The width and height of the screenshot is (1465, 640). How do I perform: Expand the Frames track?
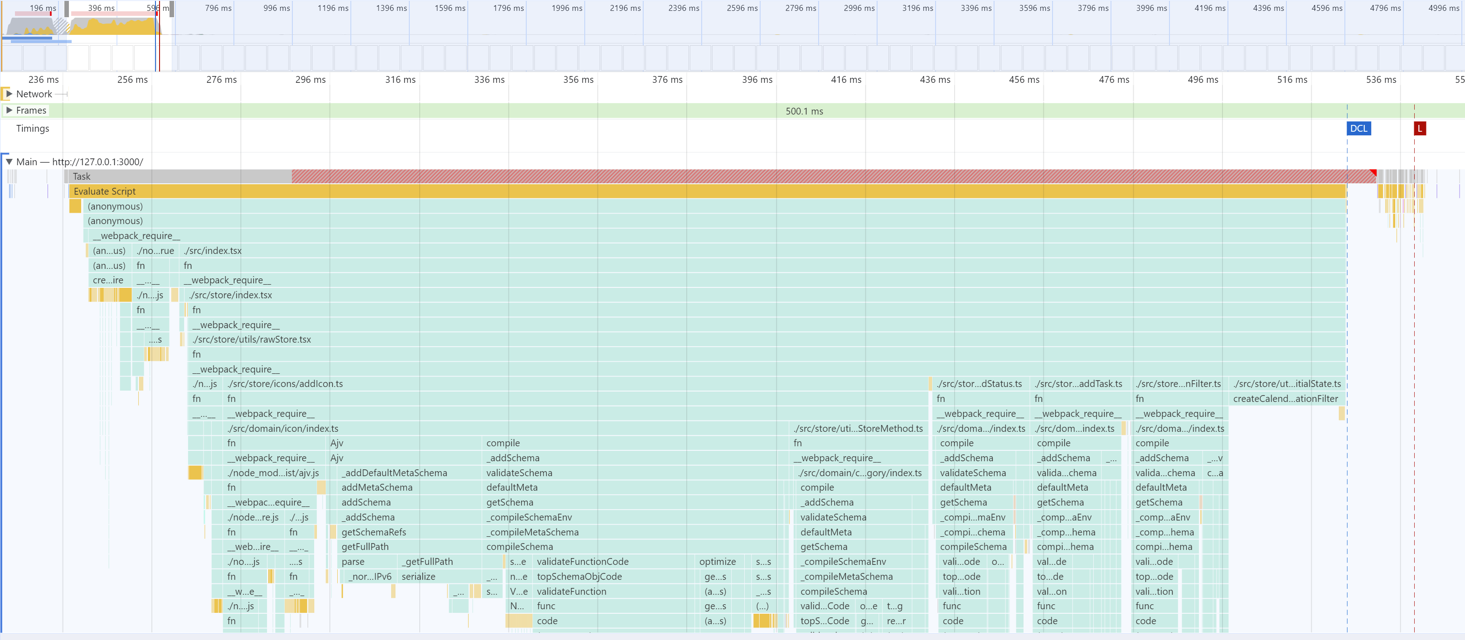(9, 110)
